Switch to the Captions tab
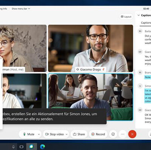The image size is (151, 150). (x=146, y=23)
